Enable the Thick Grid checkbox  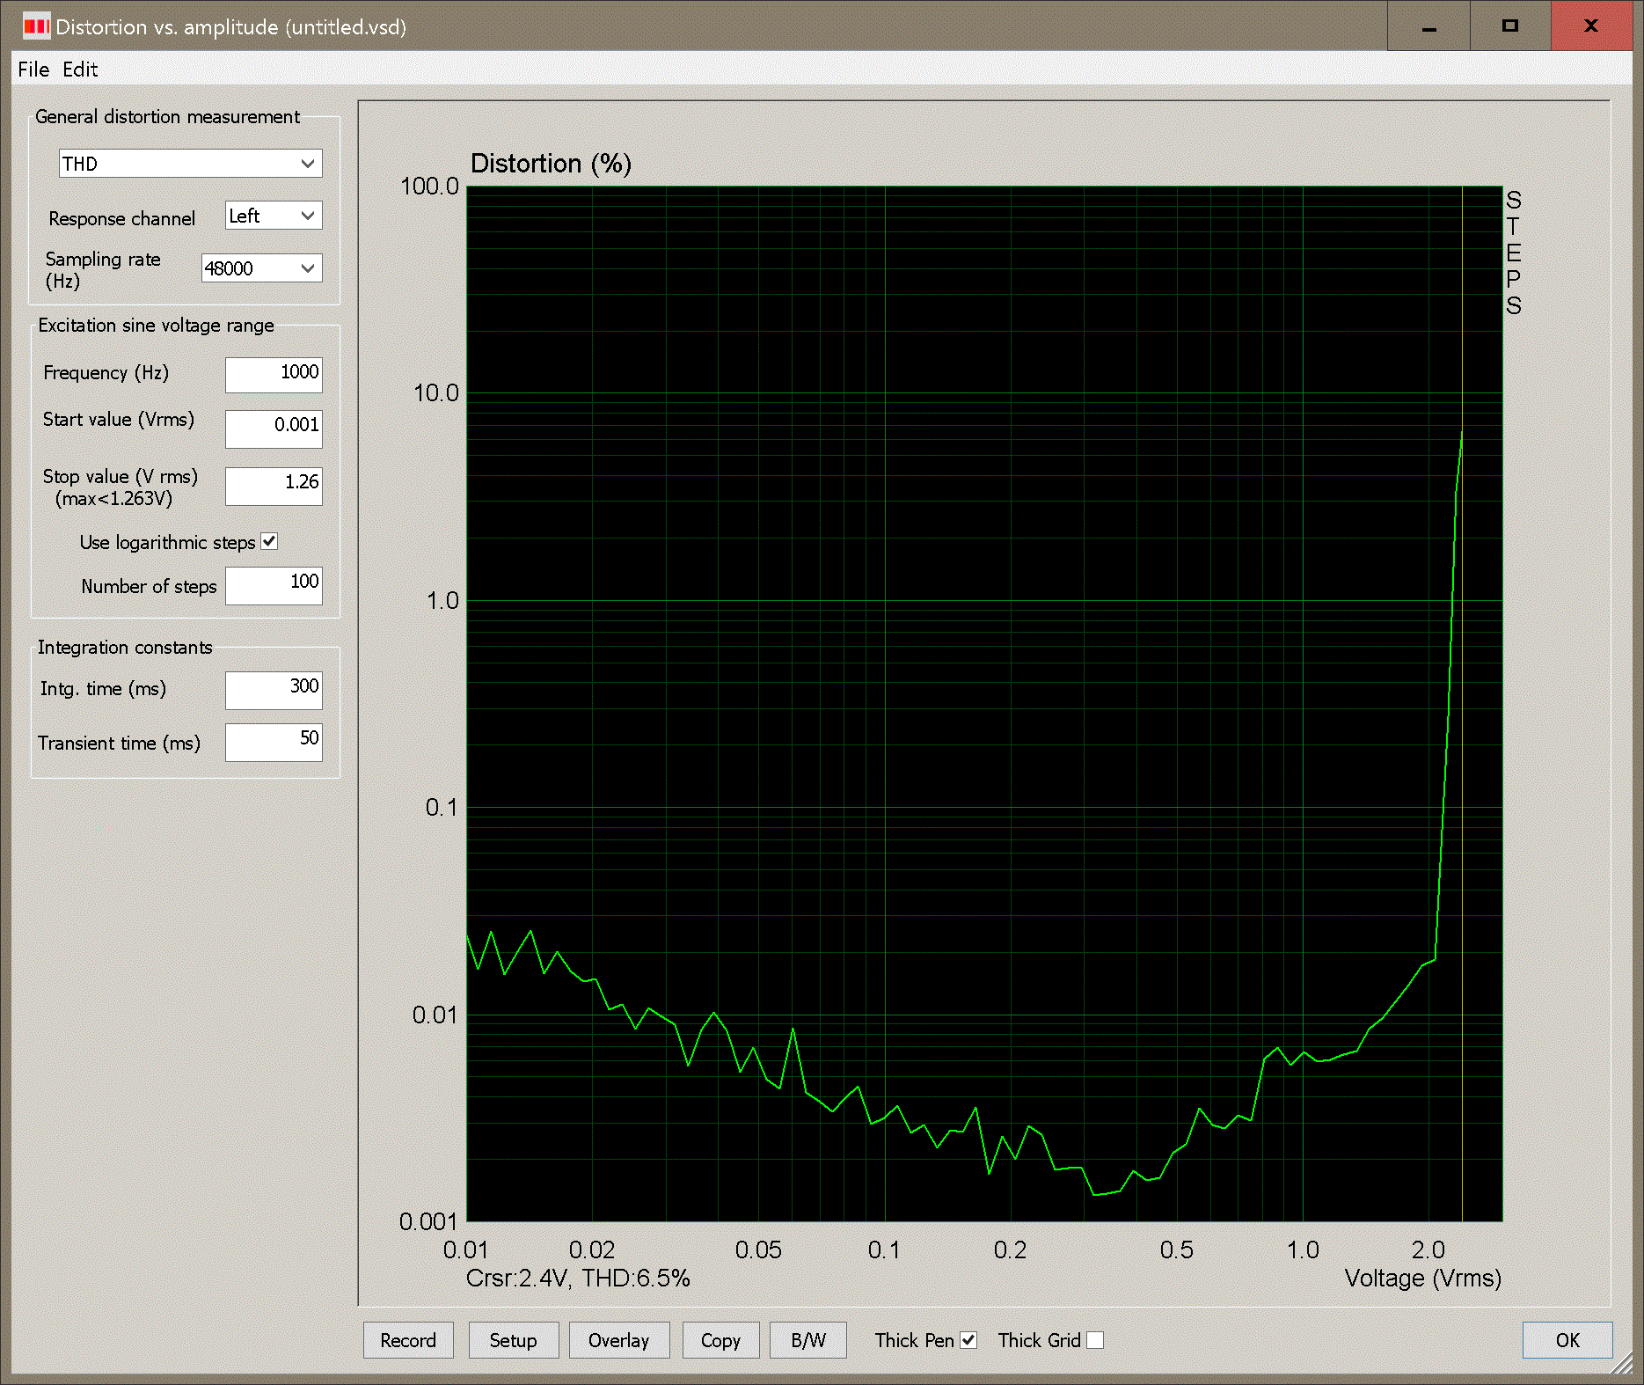point(1095,1340)
